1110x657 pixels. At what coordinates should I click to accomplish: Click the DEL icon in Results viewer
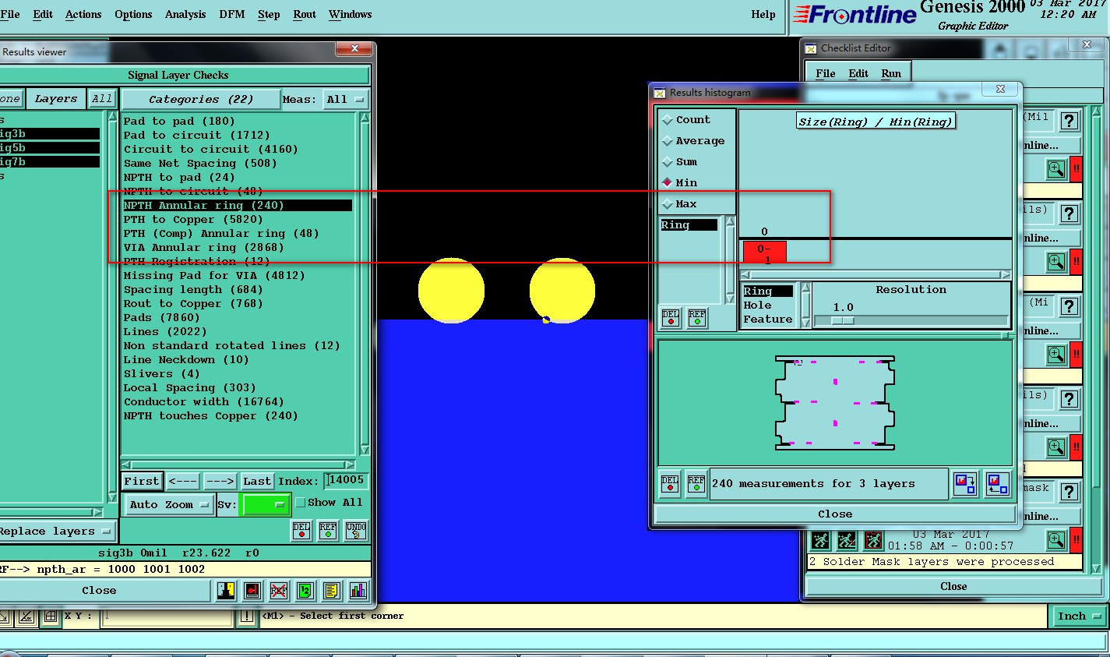(301, 531)
